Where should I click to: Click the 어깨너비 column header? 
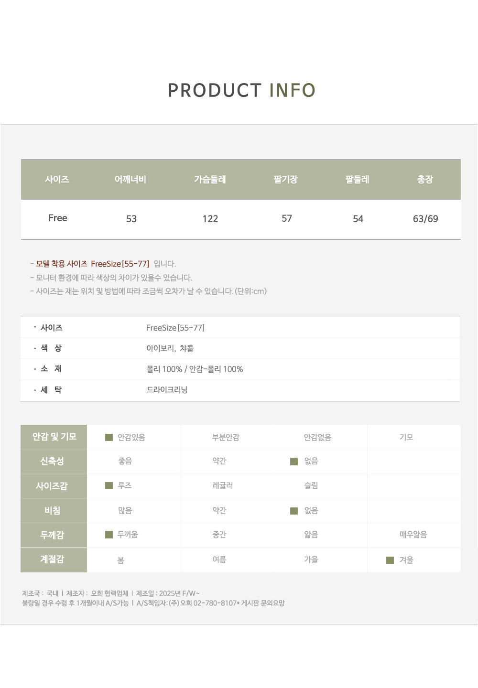click(130, 180)
